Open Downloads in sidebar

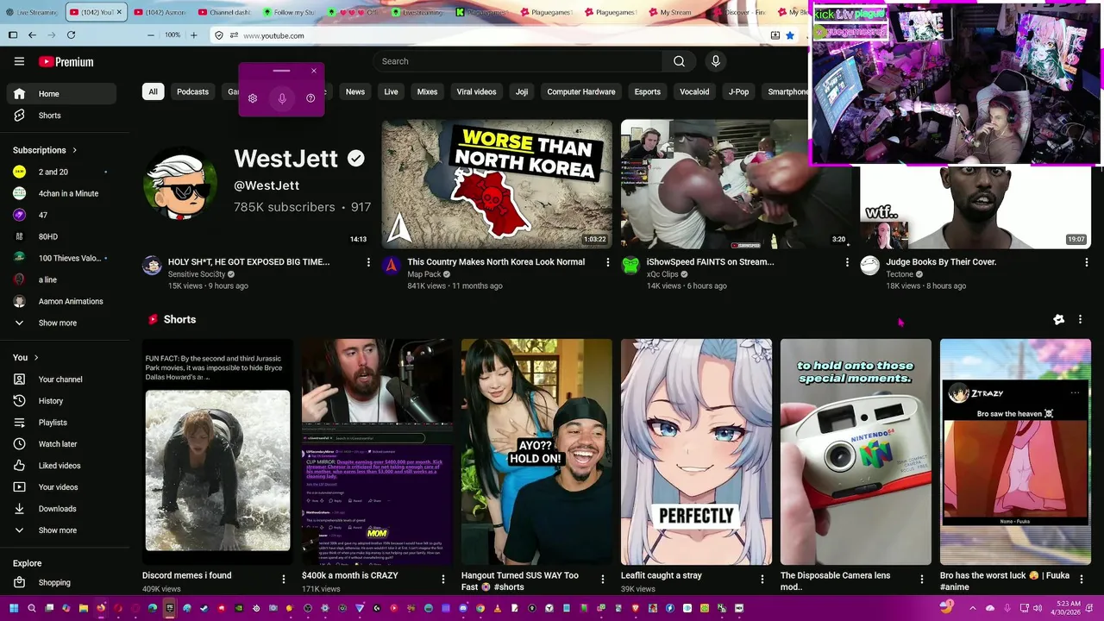61,509
